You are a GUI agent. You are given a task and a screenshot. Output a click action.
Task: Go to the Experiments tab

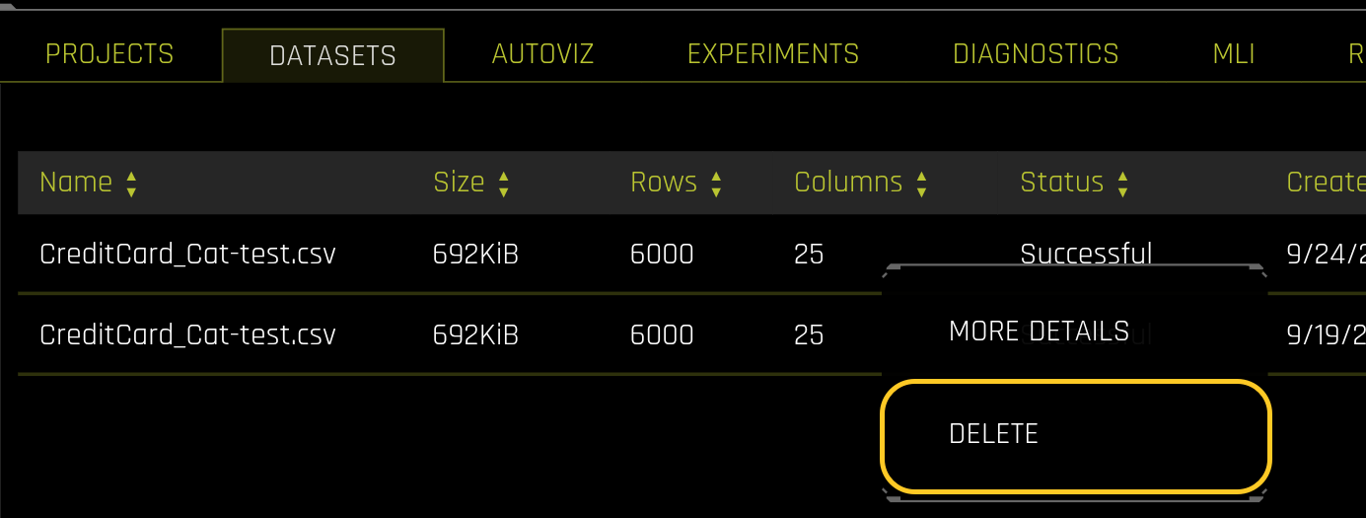tap(772, 54)
